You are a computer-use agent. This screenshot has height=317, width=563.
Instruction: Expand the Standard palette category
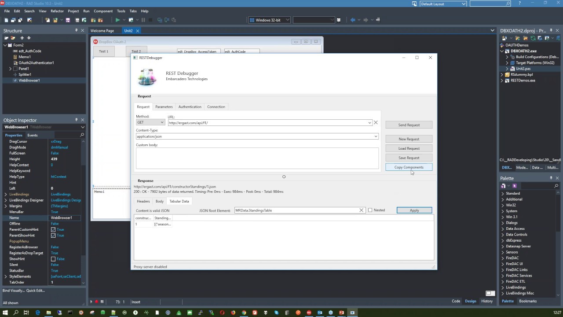click(x=503, y=193)
